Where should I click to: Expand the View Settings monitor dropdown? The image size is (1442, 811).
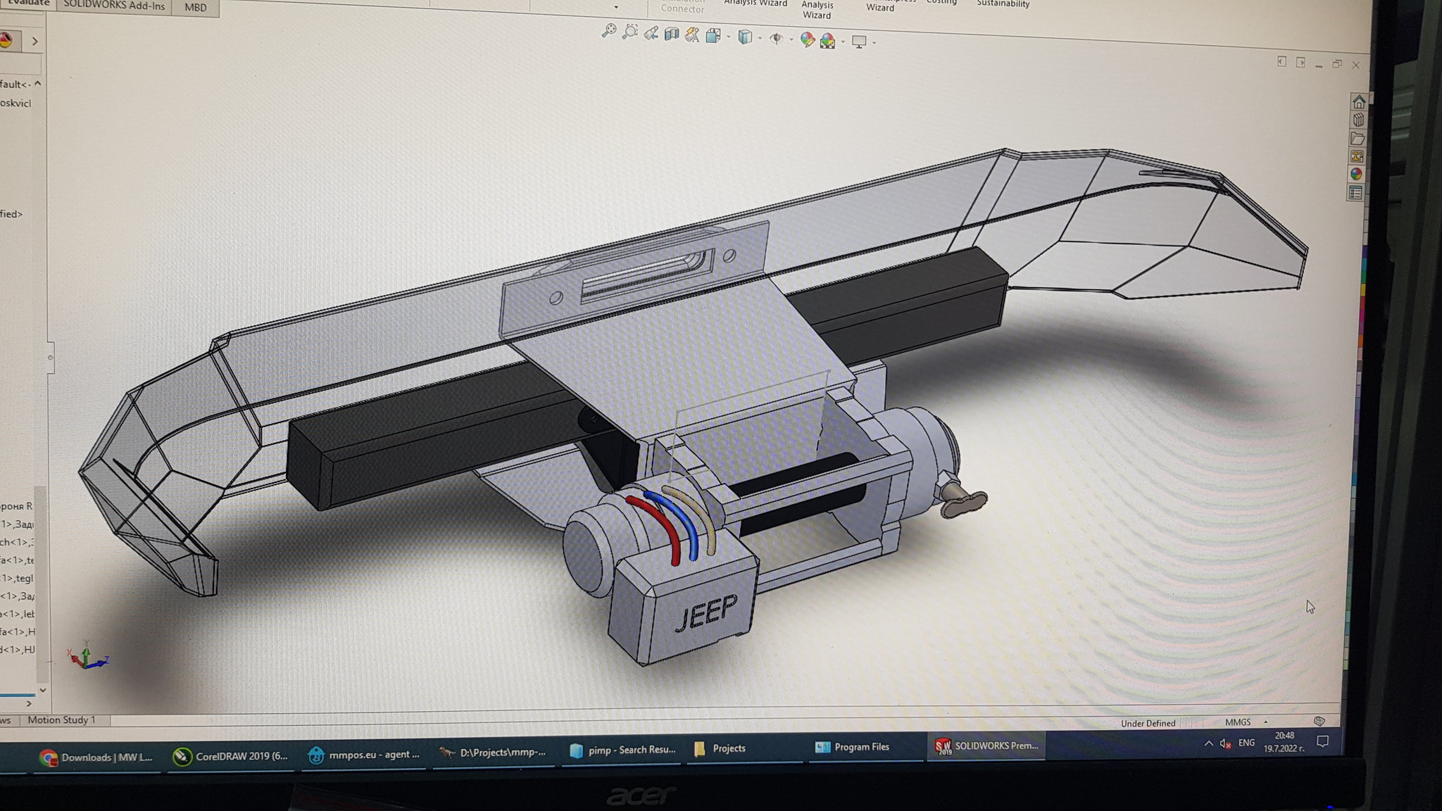tap(874, 43)
